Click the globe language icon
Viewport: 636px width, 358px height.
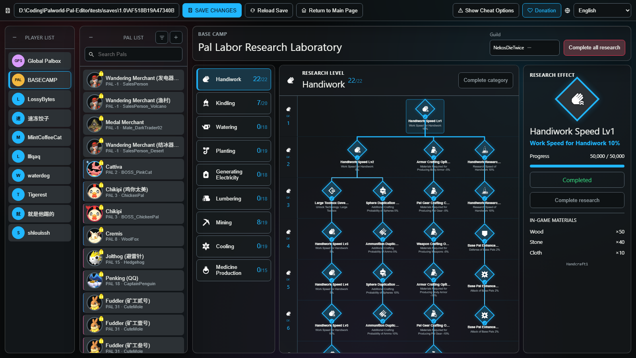click(x=568, y=11)
